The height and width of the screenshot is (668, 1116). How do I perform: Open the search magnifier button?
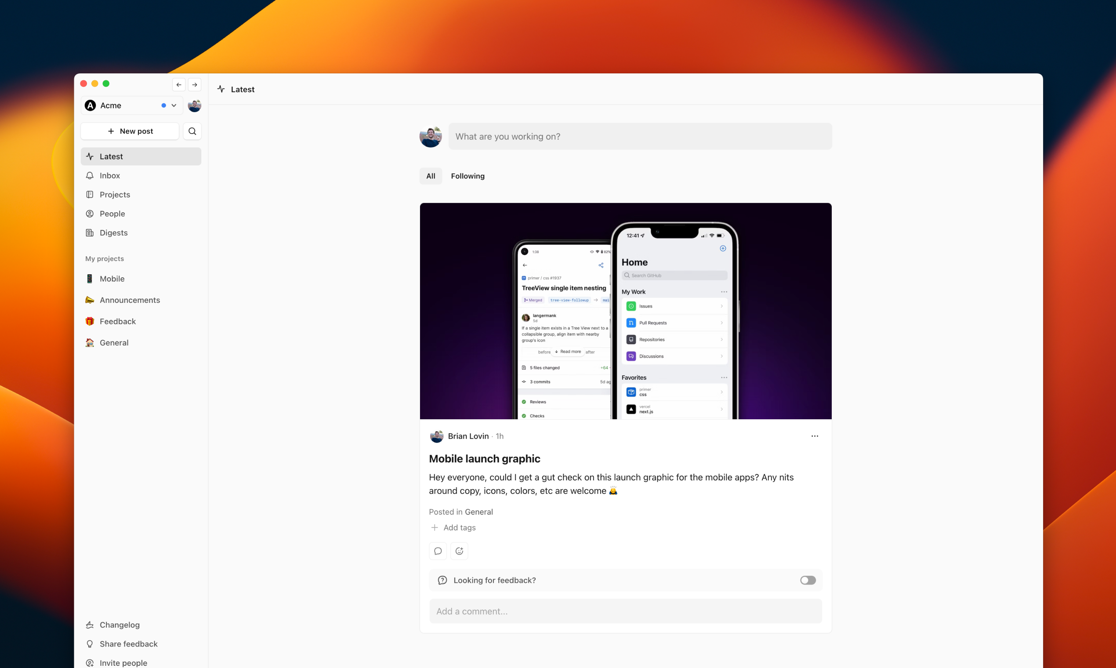tap(192, 131)
